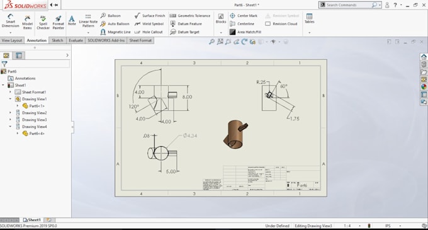Run the Spell Checker

43,22
